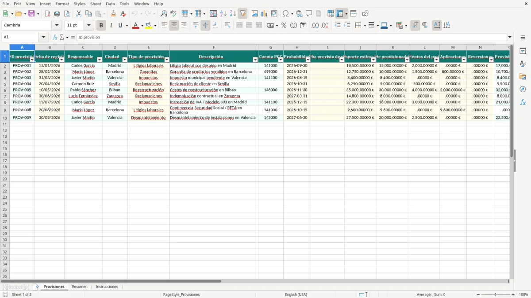The width and height of the screenshot is (531, 298).
Task: Open sidebar Navigator compass icon
Action: click(523, 89)
